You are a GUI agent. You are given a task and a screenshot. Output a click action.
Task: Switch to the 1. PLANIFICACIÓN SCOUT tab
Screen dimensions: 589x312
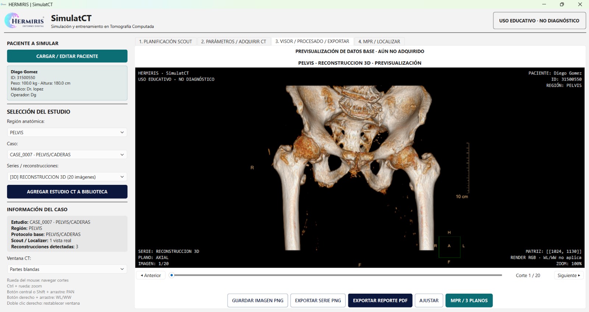click(166, 42)
